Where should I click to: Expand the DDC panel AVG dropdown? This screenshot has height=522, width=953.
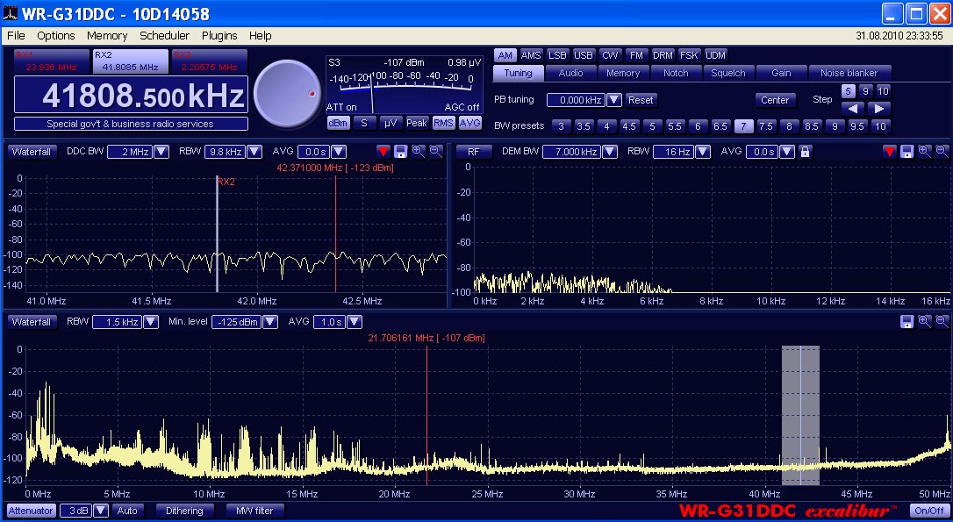339,151
